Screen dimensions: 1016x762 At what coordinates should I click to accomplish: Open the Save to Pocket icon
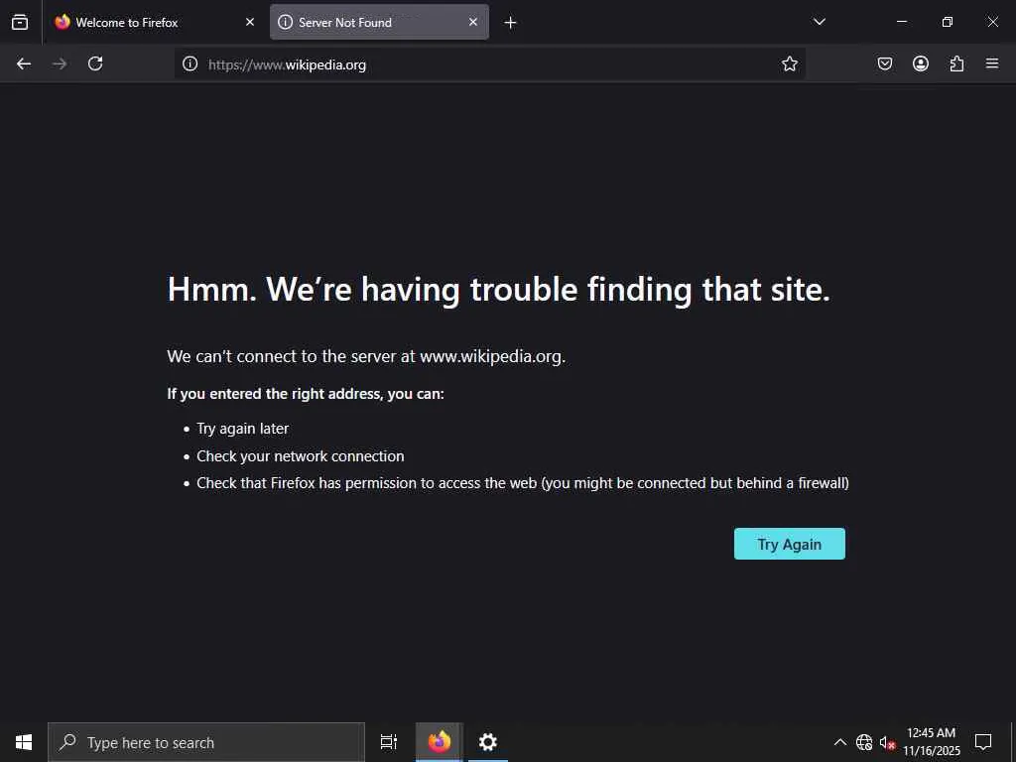pos(885,63)
